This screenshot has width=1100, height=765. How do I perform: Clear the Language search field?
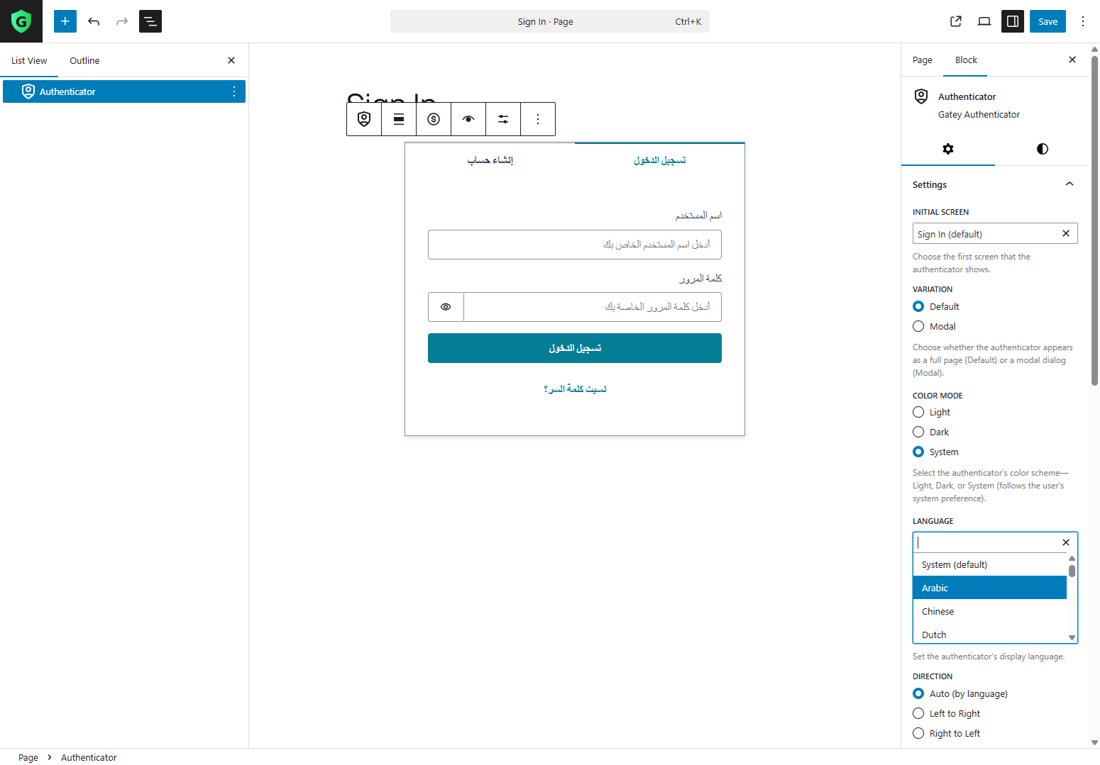point(1066,542)
